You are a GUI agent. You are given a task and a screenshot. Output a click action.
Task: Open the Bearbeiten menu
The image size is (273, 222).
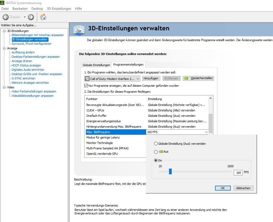pyautogui.click(x=20, y=9)
